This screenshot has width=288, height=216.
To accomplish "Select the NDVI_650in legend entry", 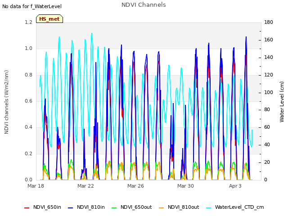I will point(43,207).
